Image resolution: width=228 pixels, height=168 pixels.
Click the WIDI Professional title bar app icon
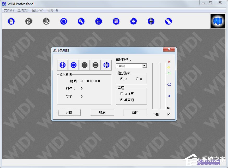pyautogui.click(x=4, y=4)
